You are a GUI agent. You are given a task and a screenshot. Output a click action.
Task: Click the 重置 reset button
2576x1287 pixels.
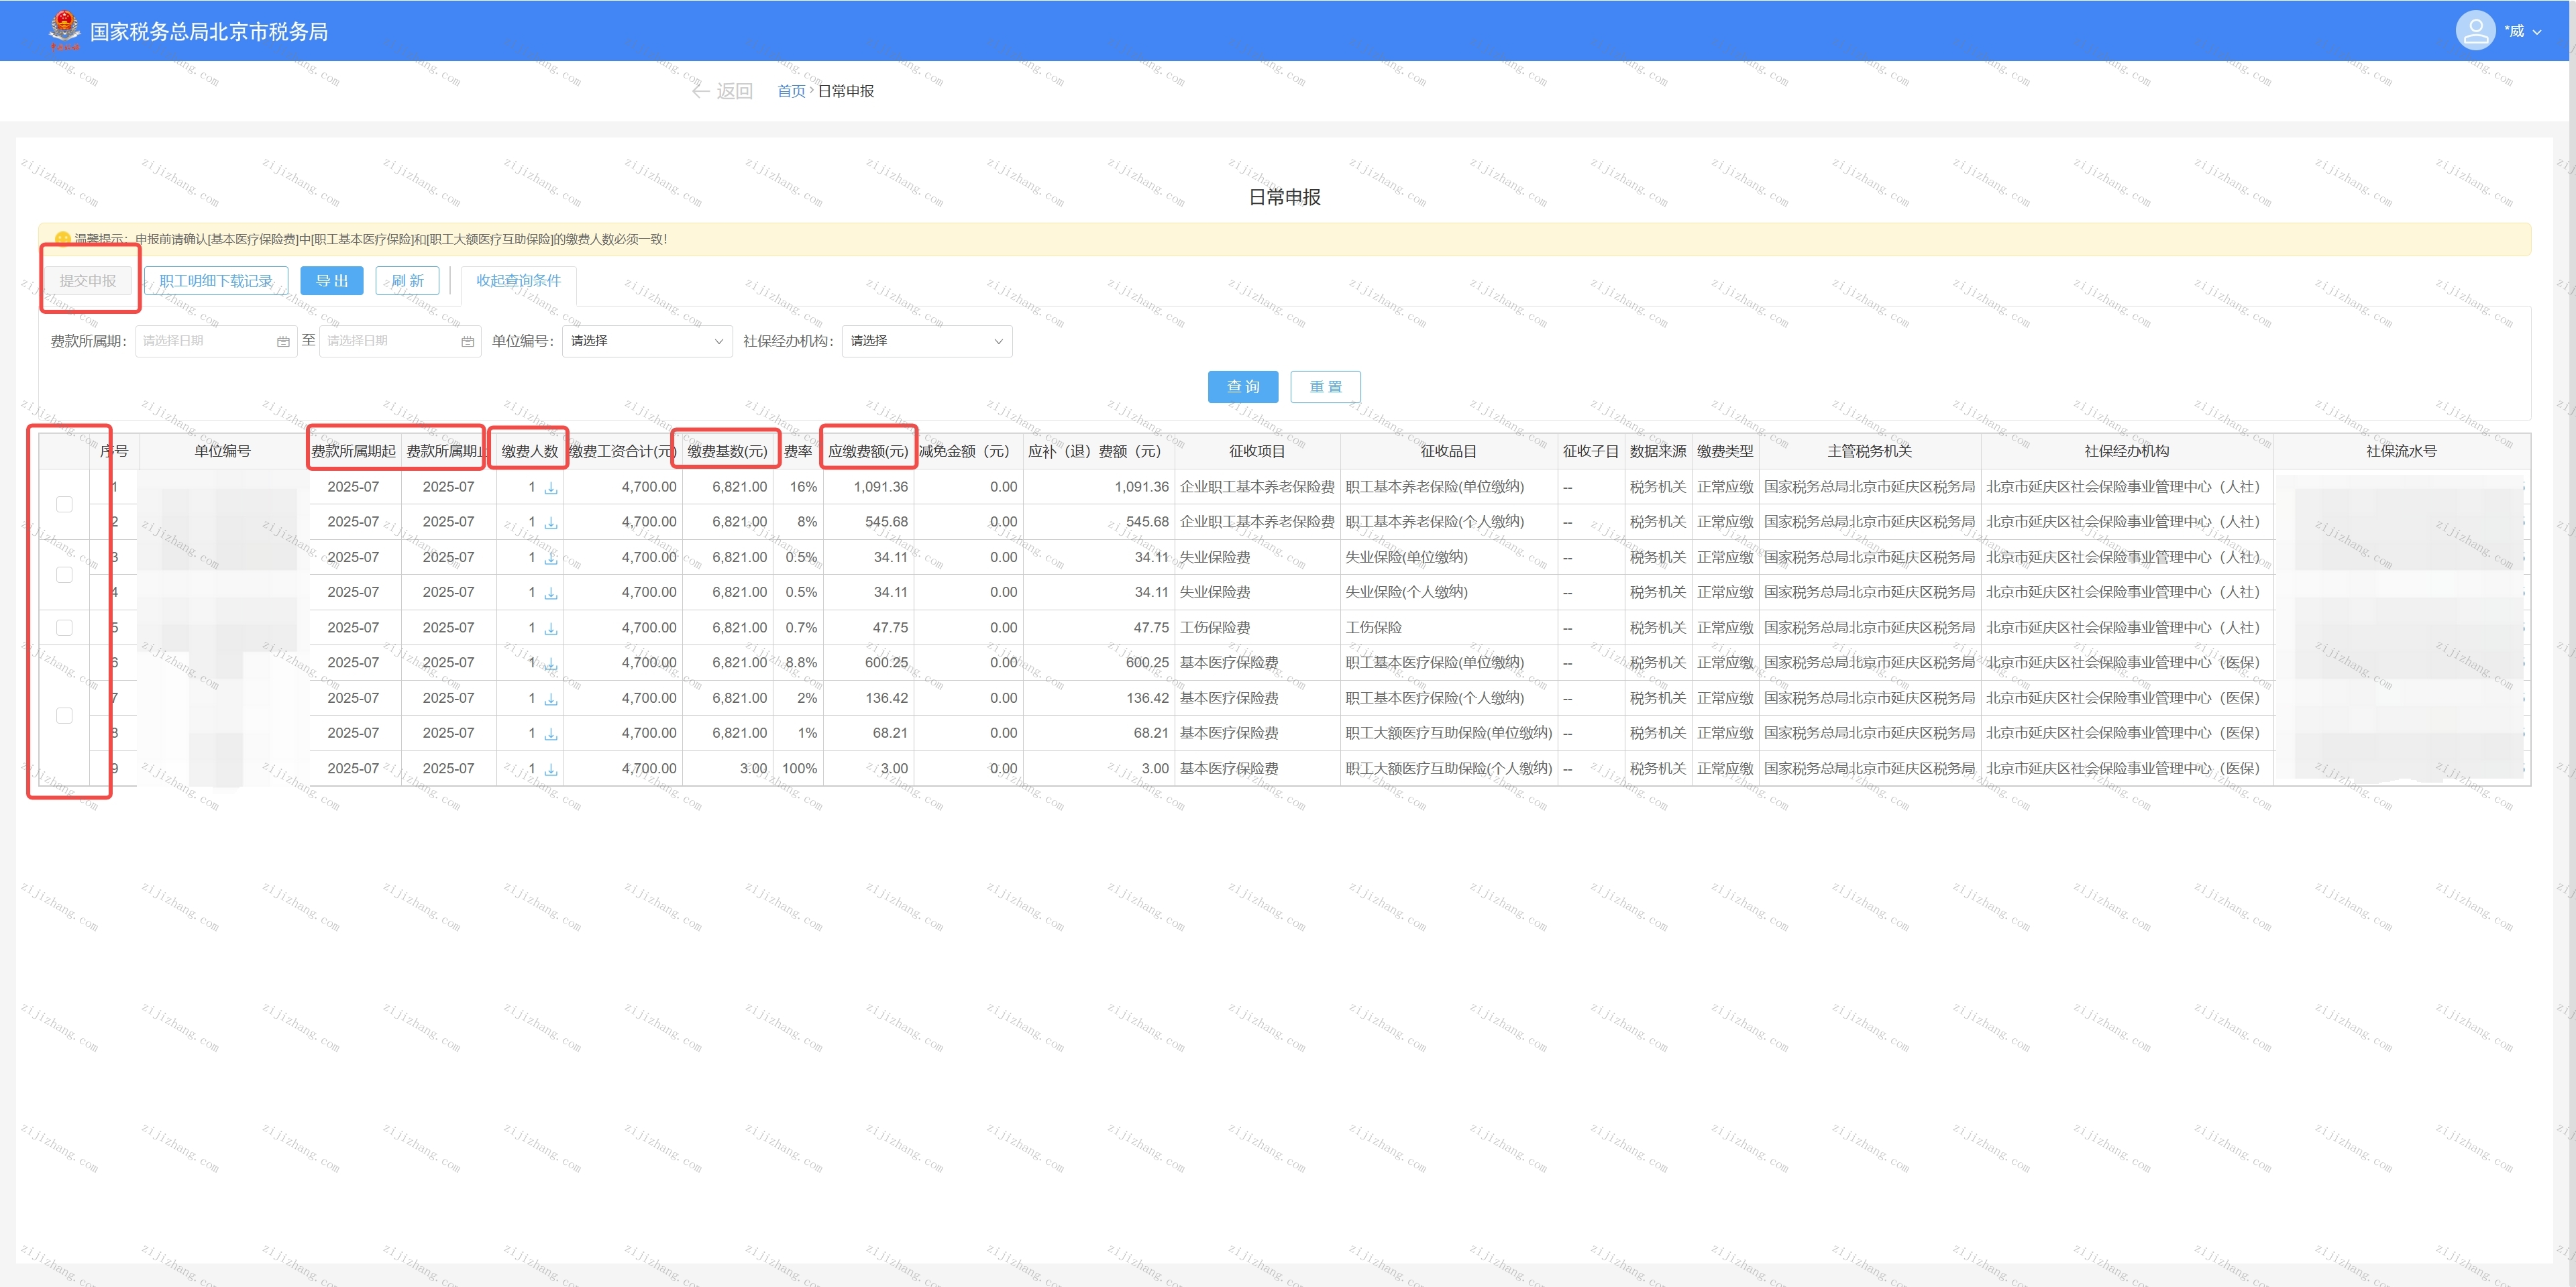point(1325,387)
